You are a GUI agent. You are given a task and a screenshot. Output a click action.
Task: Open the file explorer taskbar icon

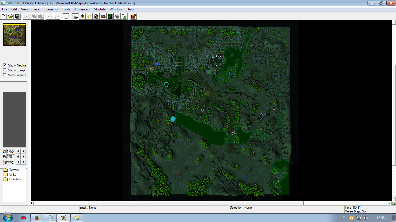pyautogui.click(x=77, y=218)
